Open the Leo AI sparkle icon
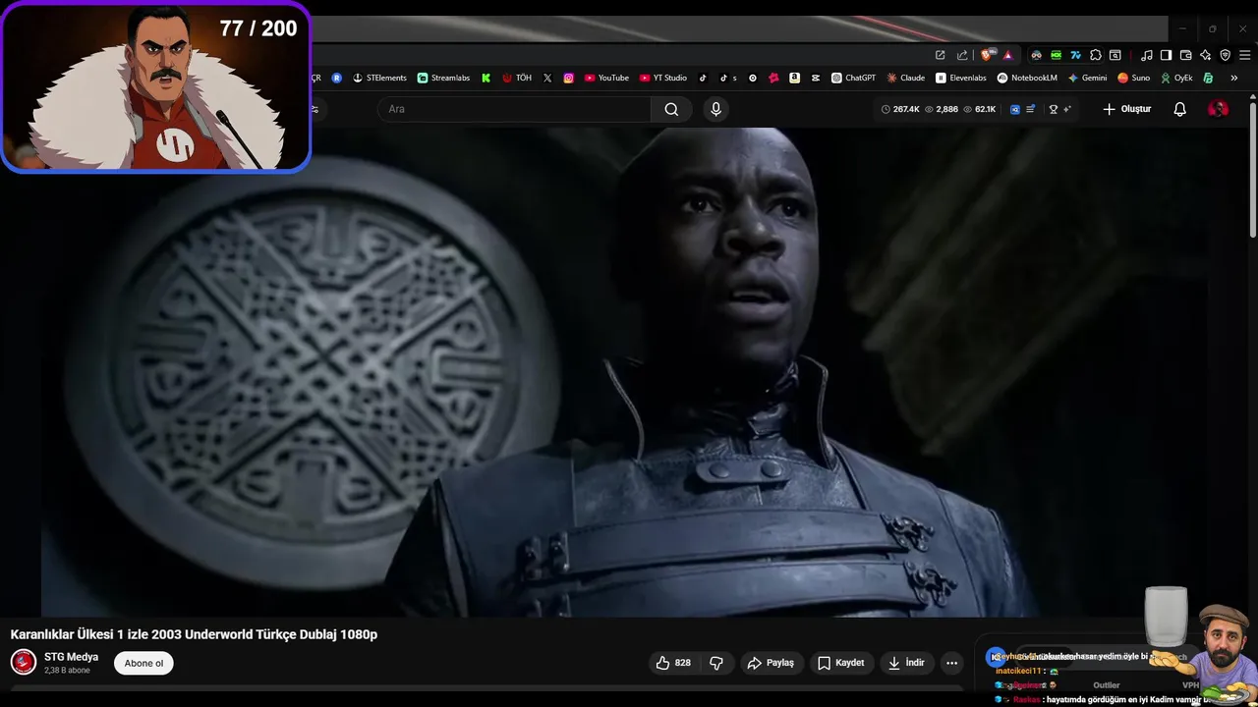The image size is (1258, 707). 1205,55
